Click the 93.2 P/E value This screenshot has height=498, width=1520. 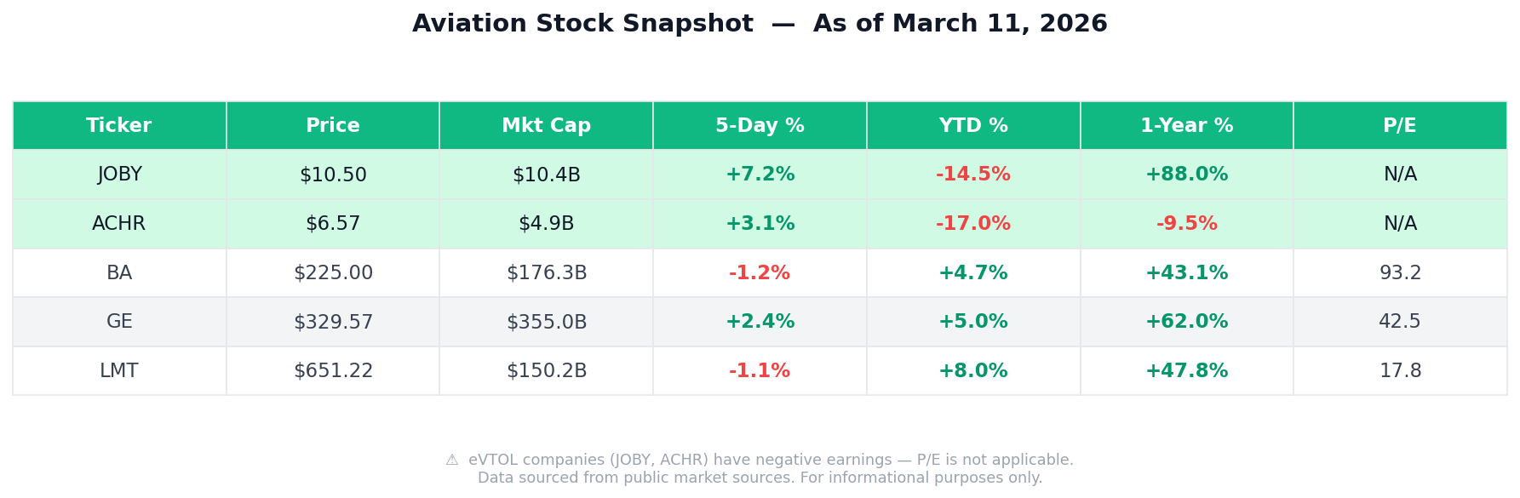pos(1400,273)
